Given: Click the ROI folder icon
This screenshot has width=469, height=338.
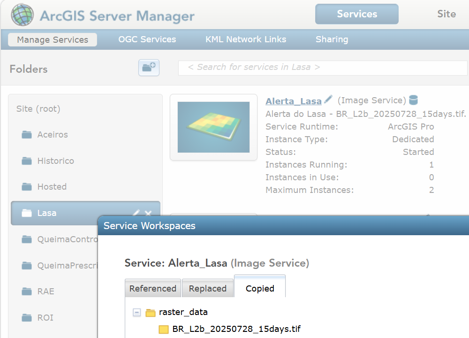Looking at the screenshot, I should tap(27, 318).
